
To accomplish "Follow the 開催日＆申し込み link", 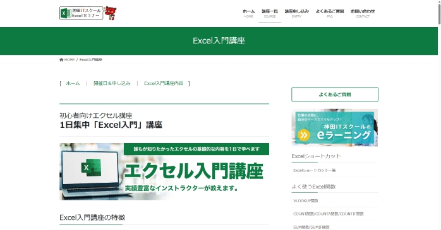I will pos(112,83).
